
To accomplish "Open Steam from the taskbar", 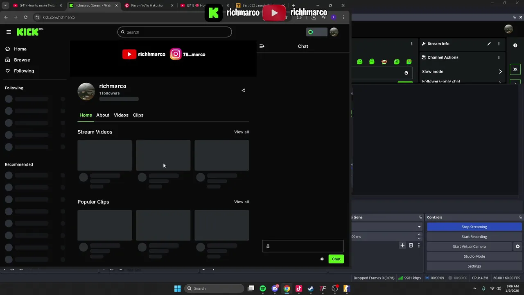I will 311,288.
